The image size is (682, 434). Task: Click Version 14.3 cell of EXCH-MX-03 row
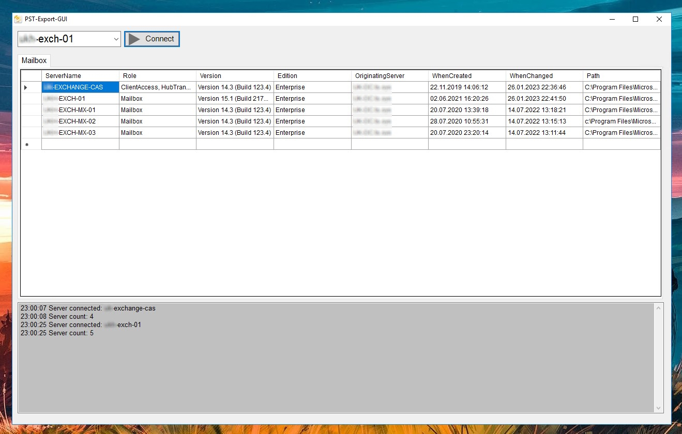coord(235,133)
